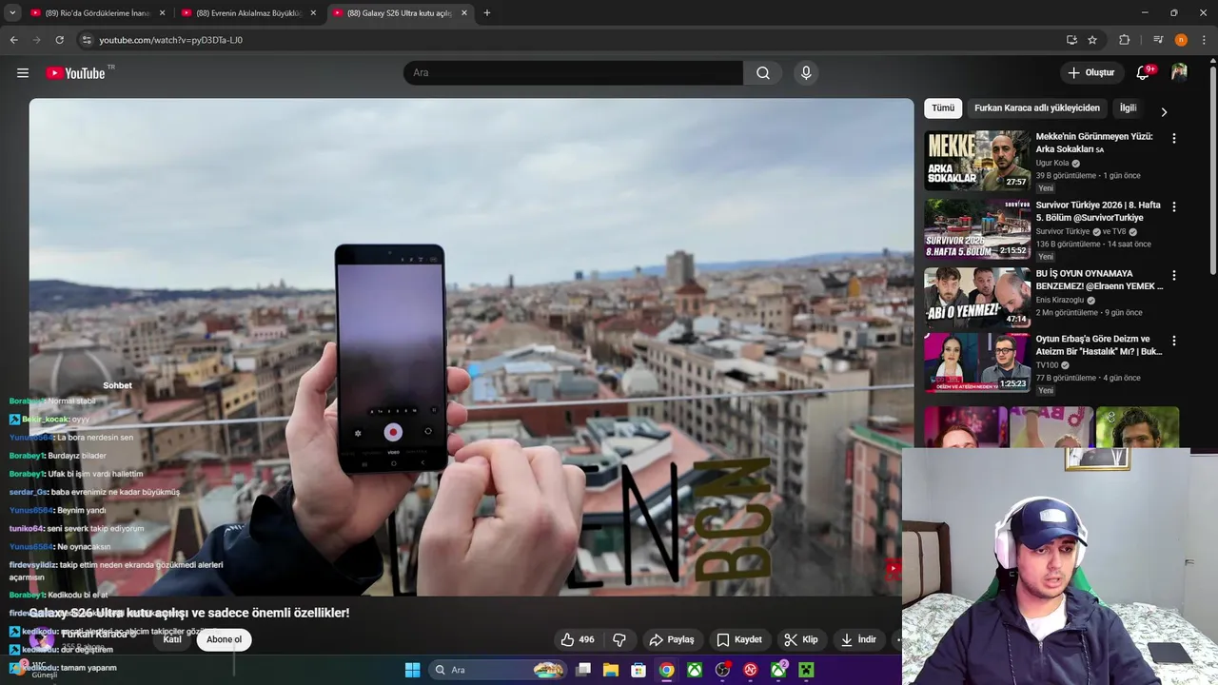Screen dimensions: 1218x685
Task: Open Task View from taskbar
Action: (583, 670)
